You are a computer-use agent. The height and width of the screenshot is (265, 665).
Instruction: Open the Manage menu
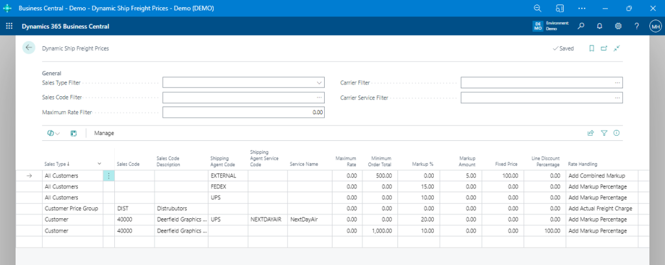pyautogui.click(x=105, y=133)
